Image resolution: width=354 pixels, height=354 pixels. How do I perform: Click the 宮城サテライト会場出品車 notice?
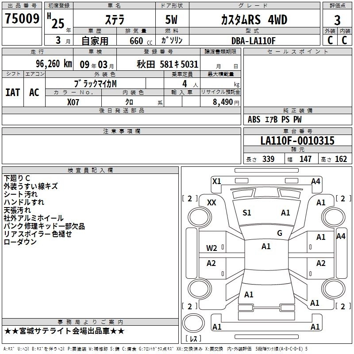coord(64,331)
